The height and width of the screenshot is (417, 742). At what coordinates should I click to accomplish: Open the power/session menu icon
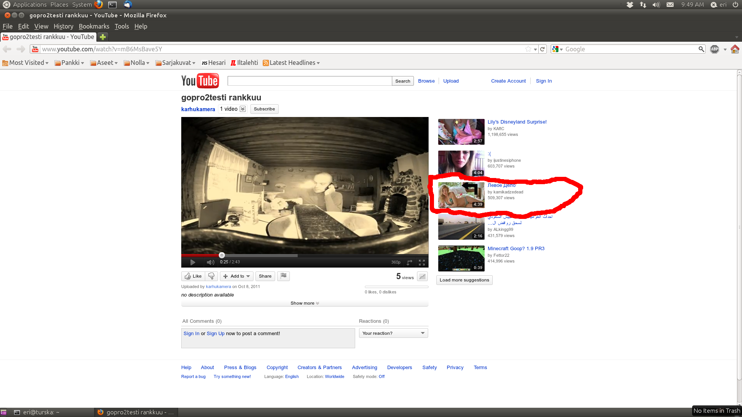tap(735, 5)
